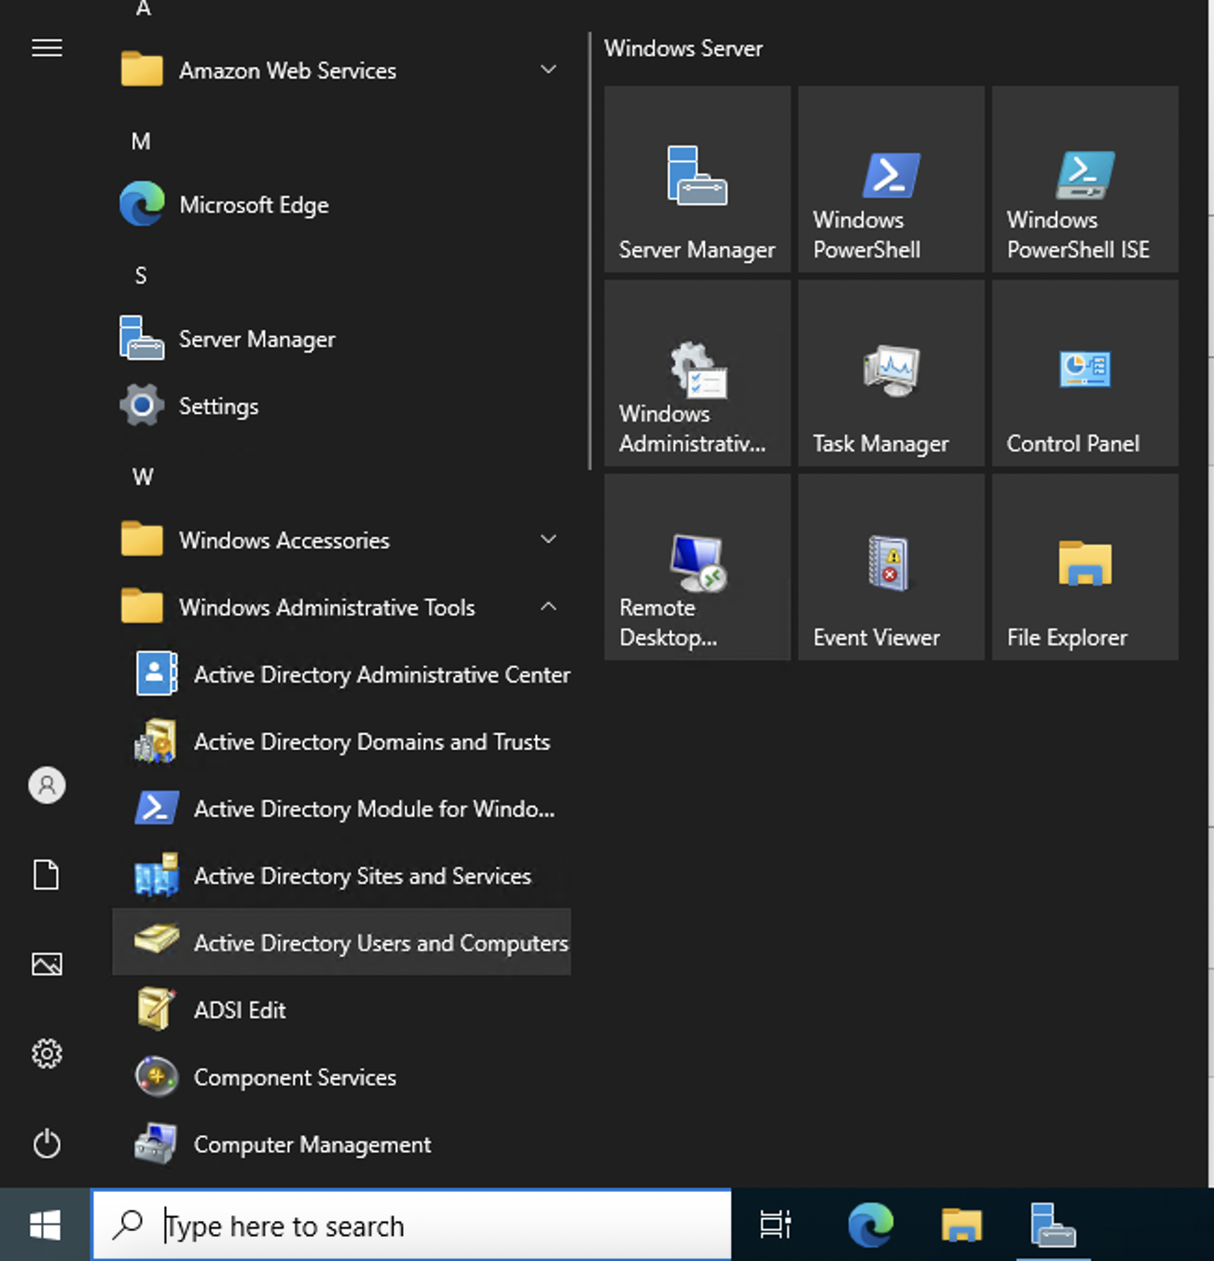This screenshot has height=1261, width=1214.
Task: Click the letter W section header
Action: click(143, 478)
